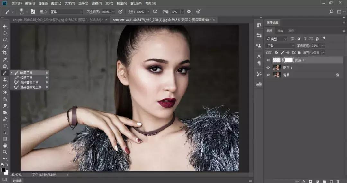Open the 滤镜(T) menu

click(x=97, y=3)
